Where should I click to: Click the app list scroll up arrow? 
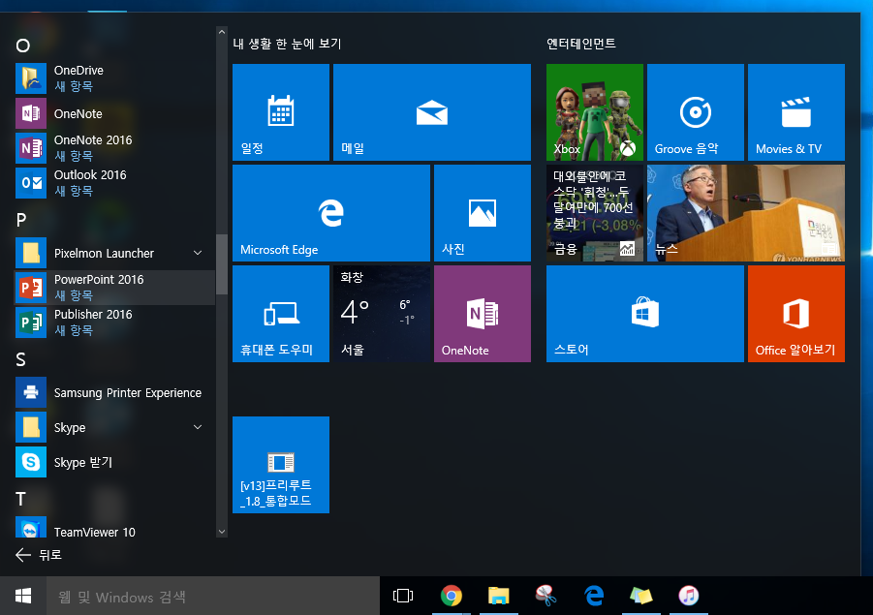point(222,32)
